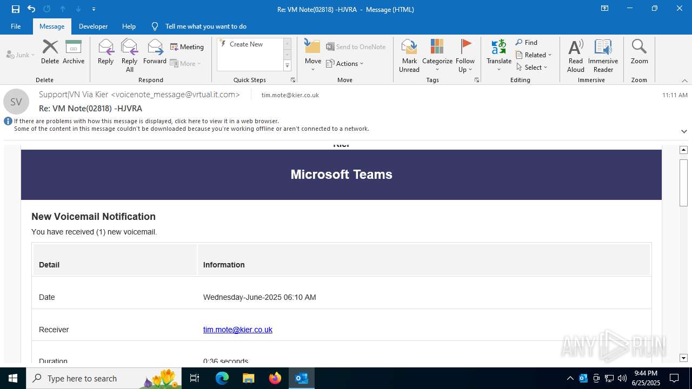Click the message scrollbar up arrow
The height and width of the screenshot is (389, 692).
tap(683, 150)
